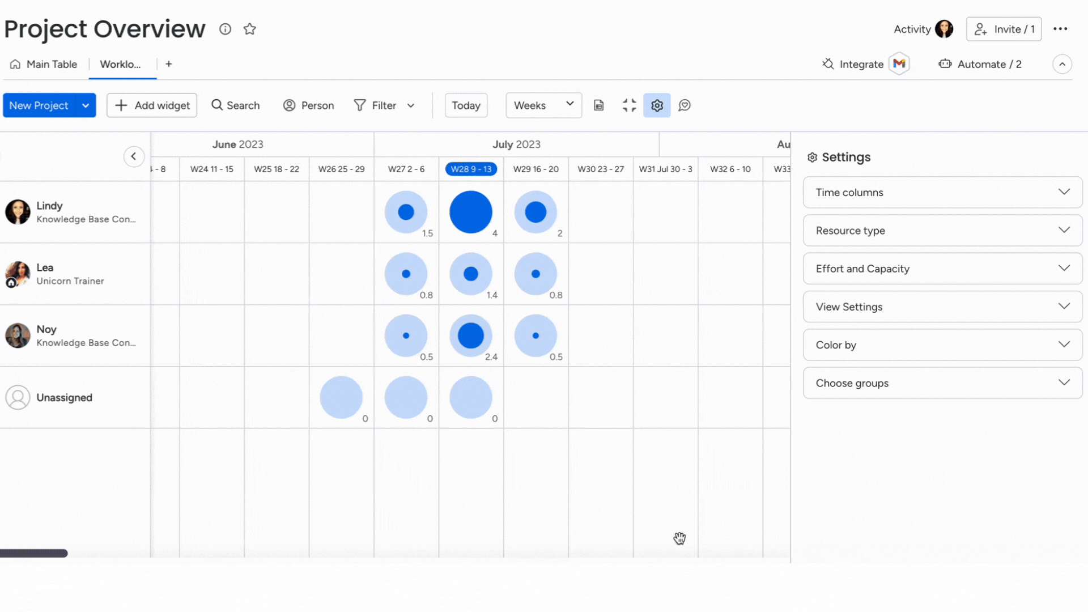Click Lindy's W28 workload bubble
Viewport: 1088px width, 612px height.
click(470, 212)
